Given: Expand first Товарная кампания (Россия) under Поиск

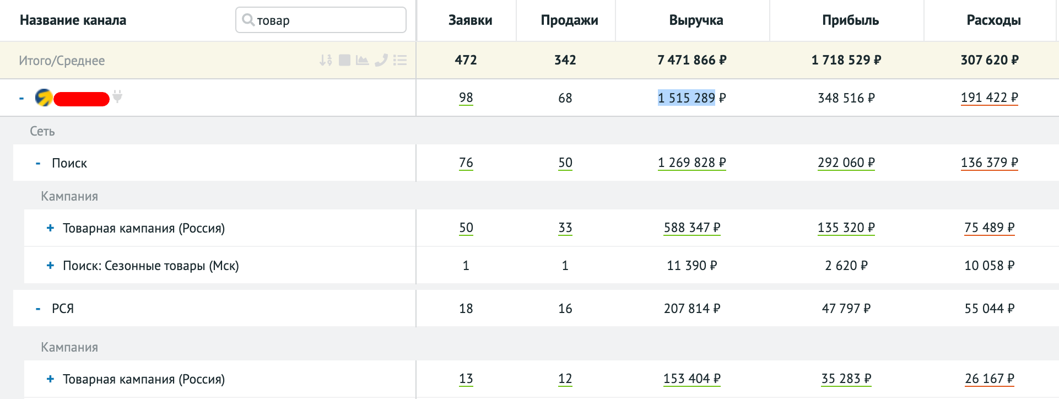Looking at the screenshot, I should tap(50, 228).
